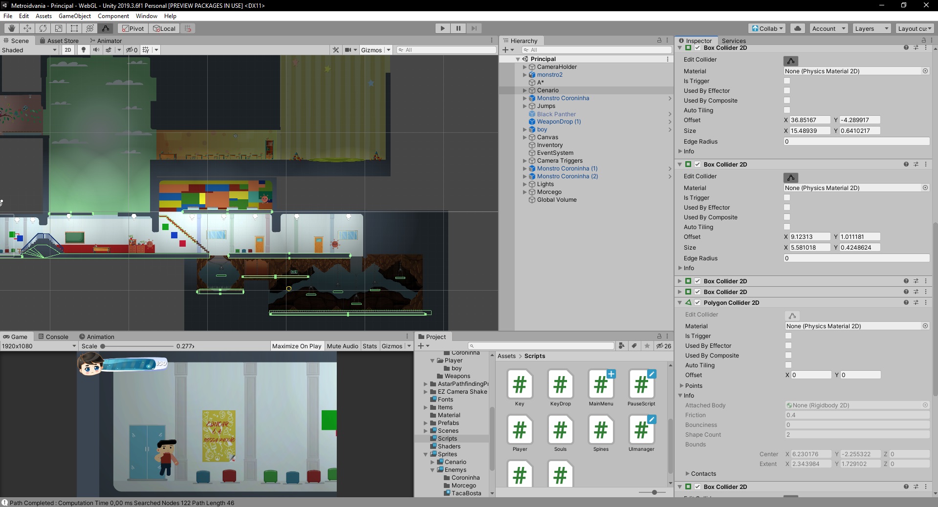Switch to the Services tab

(733, 41)
